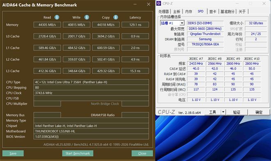The width and height of the screenshot is (271, 161).
Task: Click the Motherboard field THUNDEROBOT L55JNX-HL
Action: (91, 131)
